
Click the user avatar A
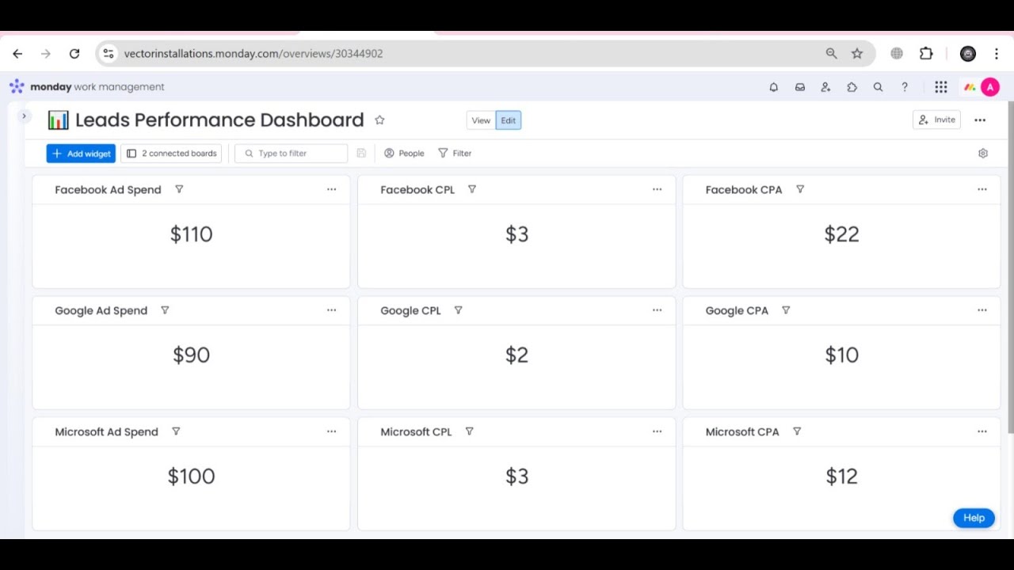(x=990, y=87)
